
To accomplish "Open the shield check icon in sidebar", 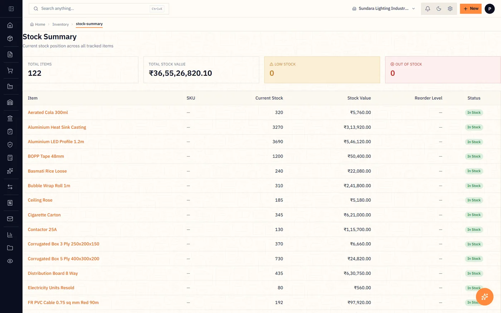I will tap(10, 145).
